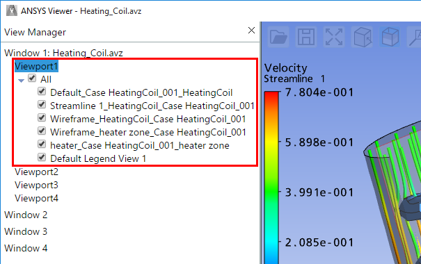Click legend value 2.085e-001
This screenshot has height=264, width=421.
tap(319, 242)
